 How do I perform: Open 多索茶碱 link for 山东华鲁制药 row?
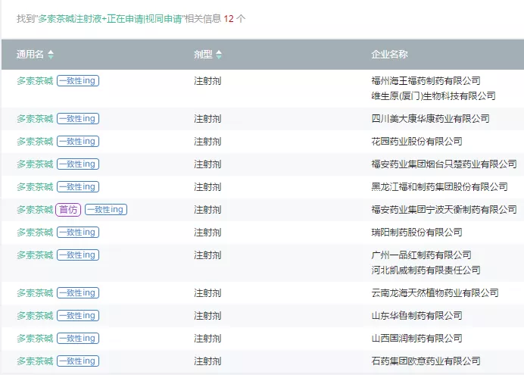[x=35, y=315]
